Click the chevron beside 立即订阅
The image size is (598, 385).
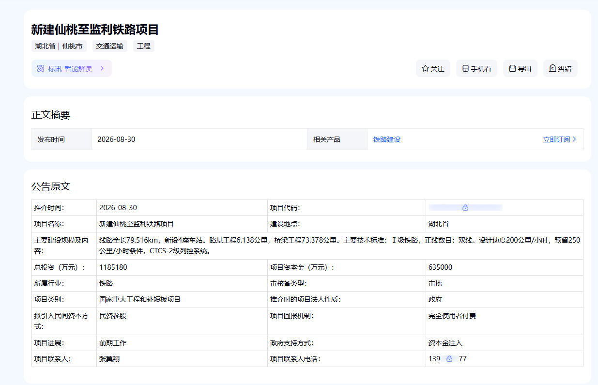pyautogui.click(x=574, y=139)
